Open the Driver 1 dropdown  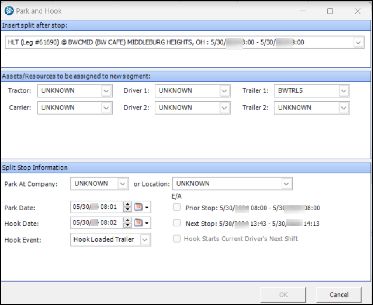[224, 91]
